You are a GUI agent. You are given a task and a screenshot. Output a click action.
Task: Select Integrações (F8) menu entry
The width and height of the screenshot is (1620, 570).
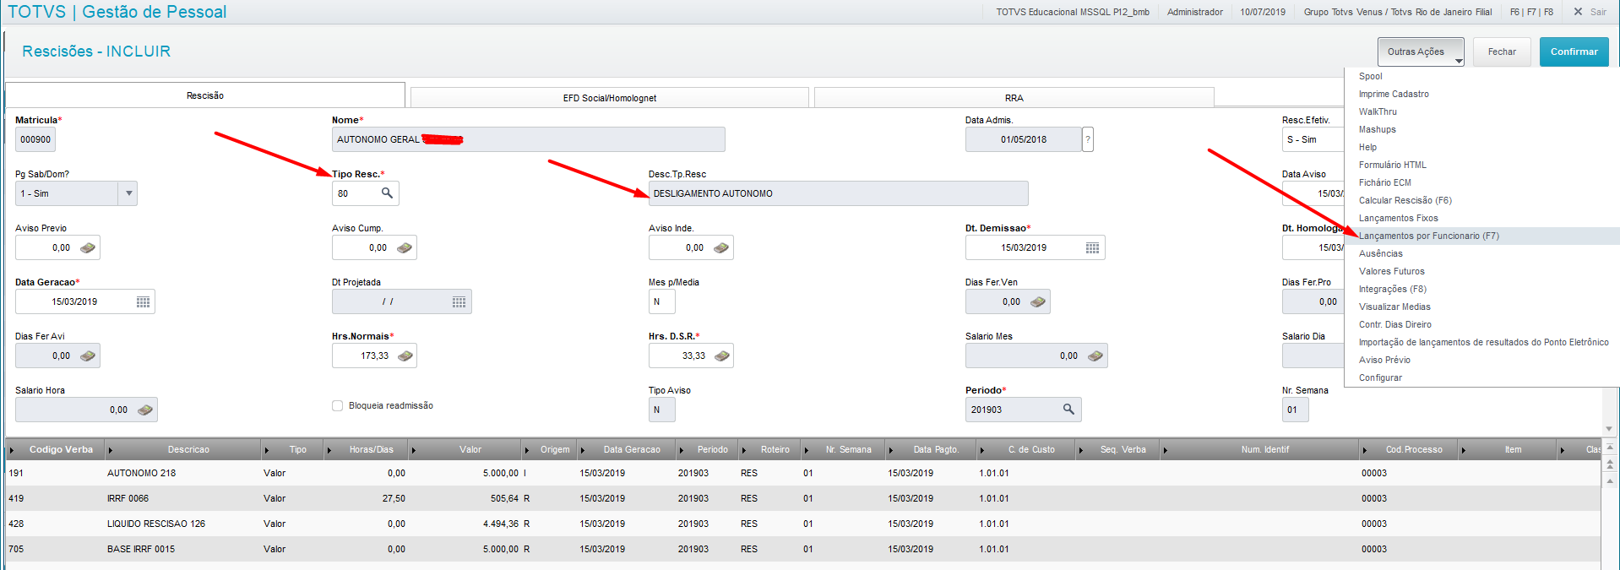pos(1482,289)
